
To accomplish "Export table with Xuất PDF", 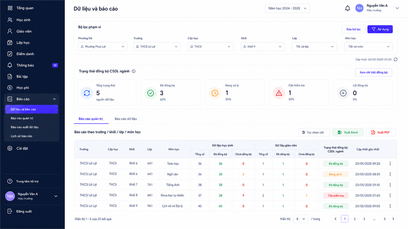I will (381, 132).
